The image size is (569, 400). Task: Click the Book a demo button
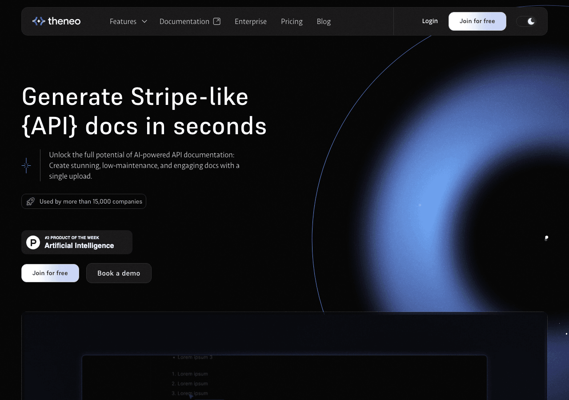pyautogui.click(x=119, y=273)
